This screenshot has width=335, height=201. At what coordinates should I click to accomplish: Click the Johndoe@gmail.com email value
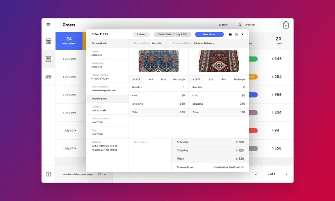click(103, 90)
